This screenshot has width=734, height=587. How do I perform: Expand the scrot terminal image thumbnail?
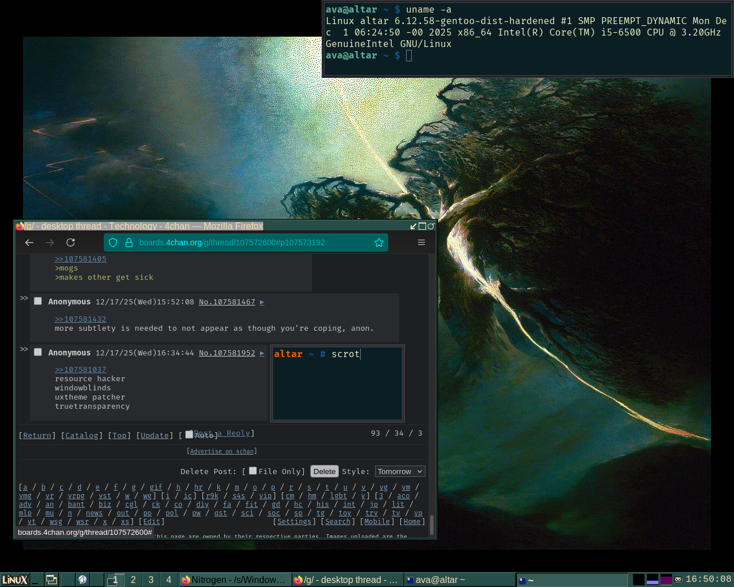coord(337,383)
